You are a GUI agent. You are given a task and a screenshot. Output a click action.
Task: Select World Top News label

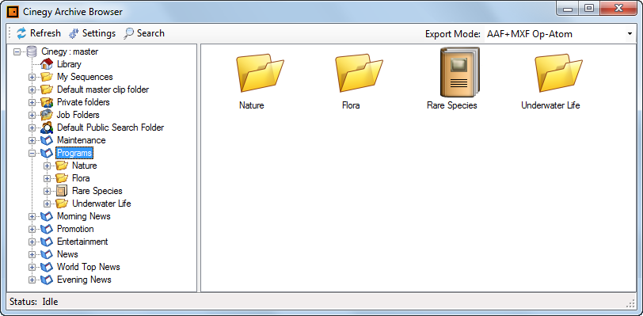point(88,267)
